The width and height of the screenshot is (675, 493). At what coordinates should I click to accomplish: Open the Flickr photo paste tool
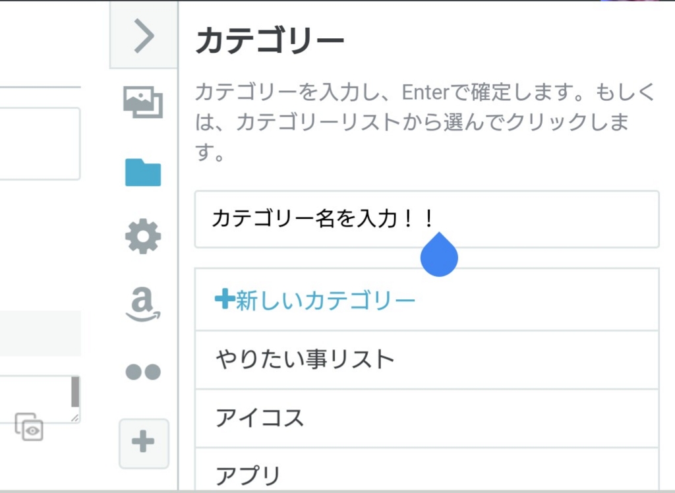[144, 371]
